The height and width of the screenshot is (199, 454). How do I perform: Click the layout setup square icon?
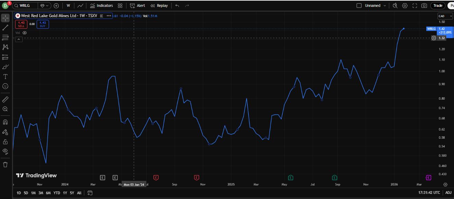pyautogui.click(x=359, y=5)
